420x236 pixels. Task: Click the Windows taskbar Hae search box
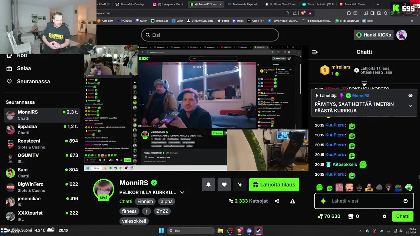191,231
